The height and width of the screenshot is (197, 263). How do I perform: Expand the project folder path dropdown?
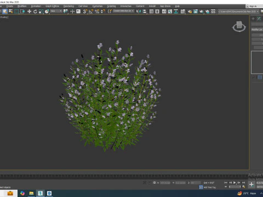point(258,11)
